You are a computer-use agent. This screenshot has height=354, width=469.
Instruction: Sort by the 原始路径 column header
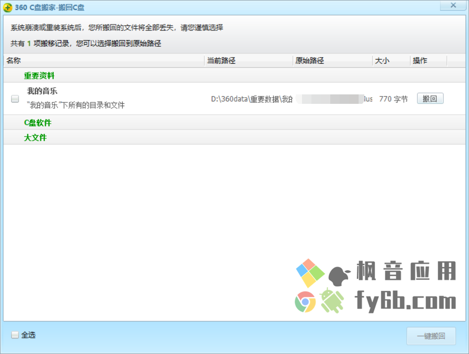click(x=333, y=60)
